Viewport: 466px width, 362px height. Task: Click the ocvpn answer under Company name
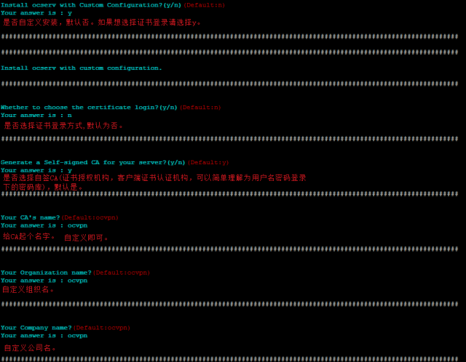[x=78, y=336]
